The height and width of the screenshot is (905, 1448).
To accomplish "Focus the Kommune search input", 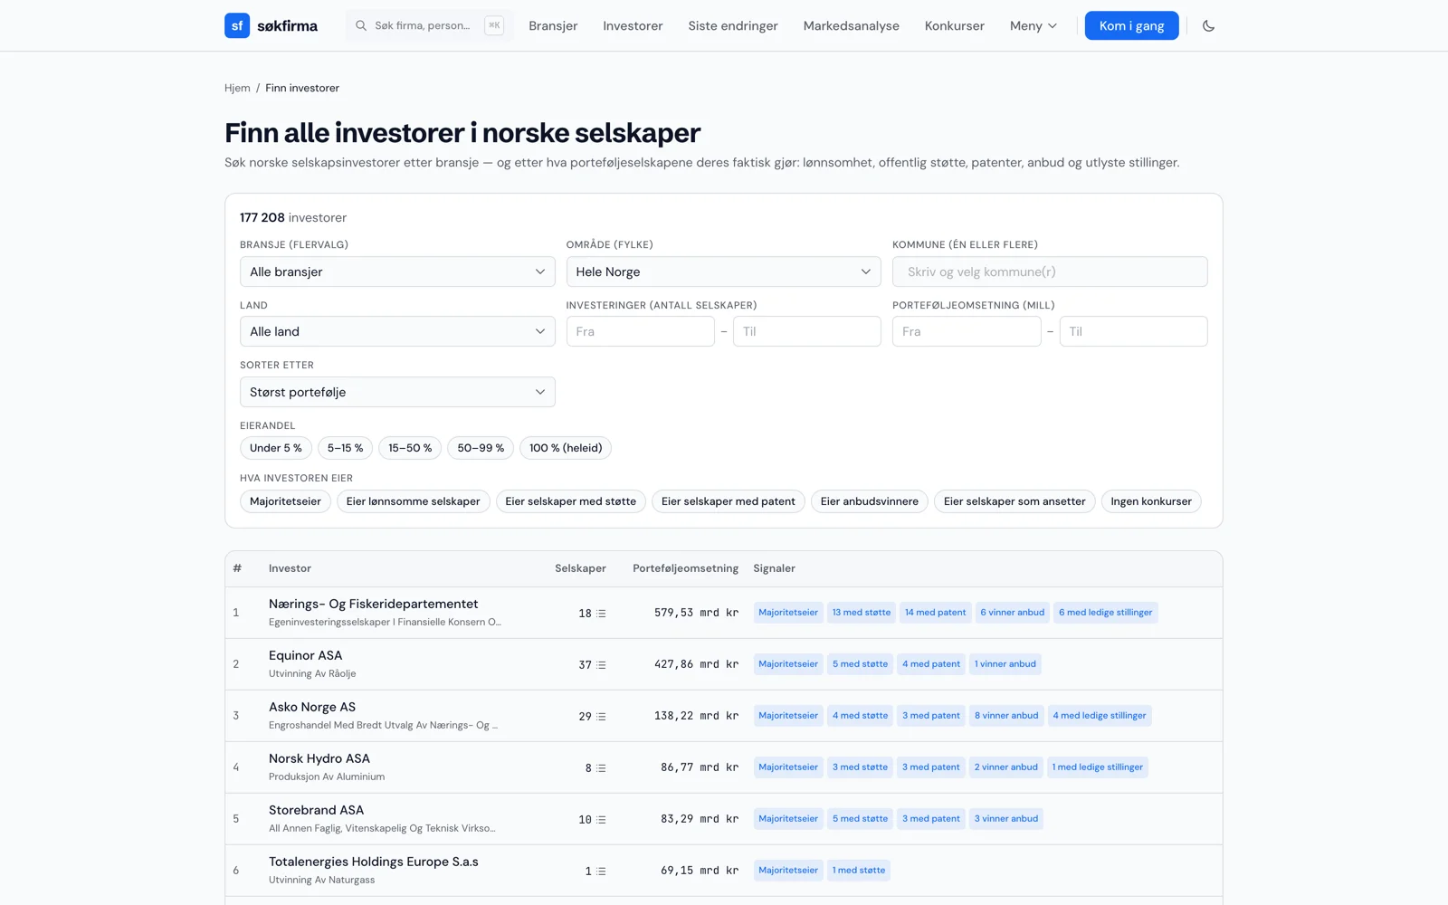I will 1050,271.
